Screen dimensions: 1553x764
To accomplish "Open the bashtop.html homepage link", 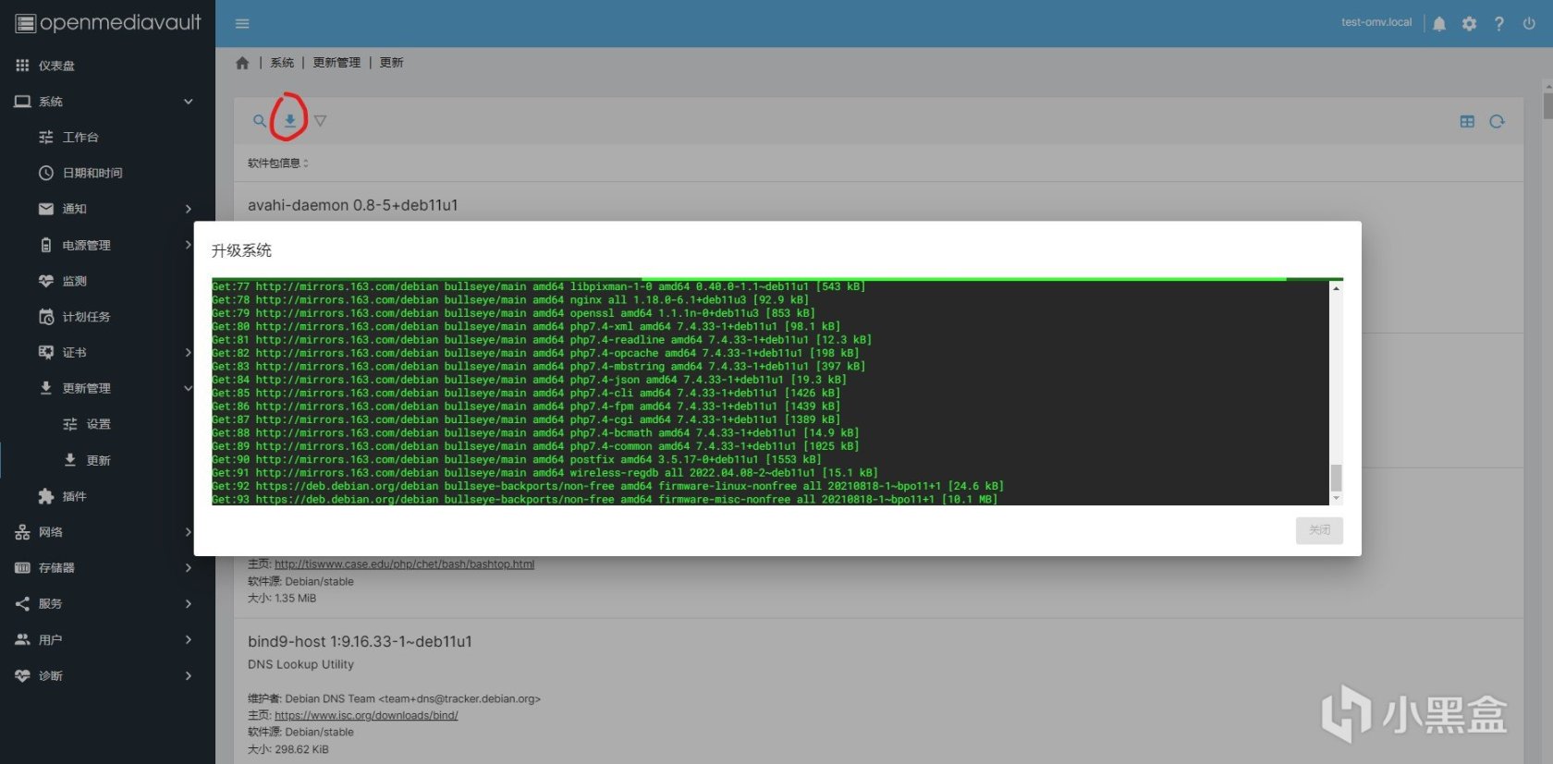I will pos(404,564).
